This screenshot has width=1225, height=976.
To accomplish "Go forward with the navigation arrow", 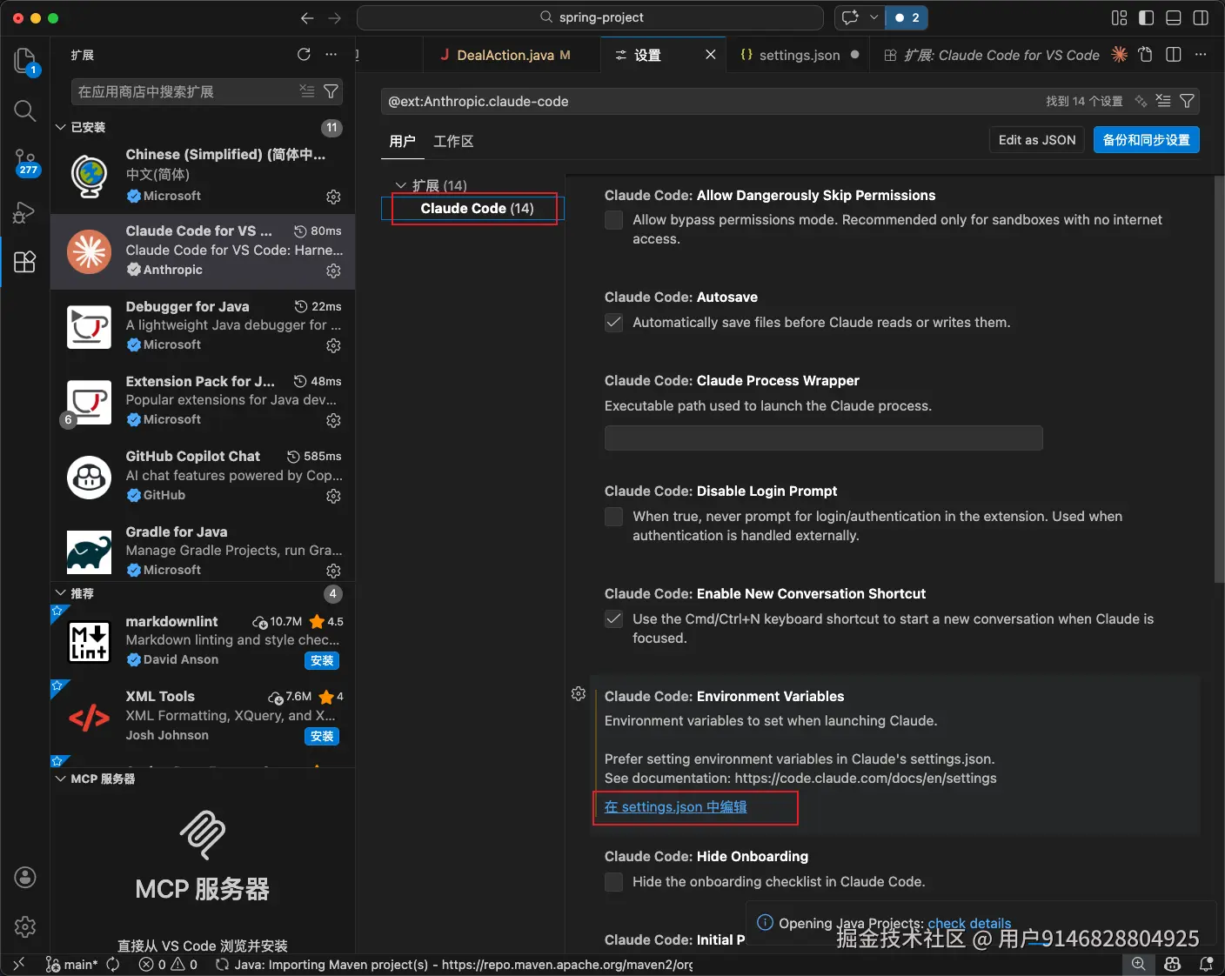I will [335, 17].
